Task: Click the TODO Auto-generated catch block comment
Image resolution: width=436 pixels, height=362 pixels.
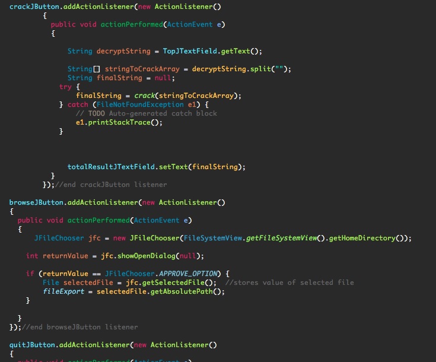Action: coord(146,113)
